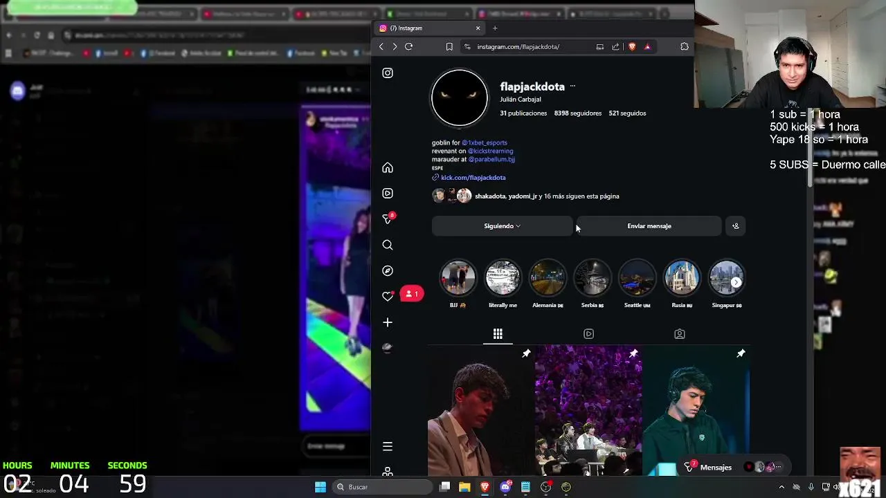Reload the Instagram page
This screenshot has width=886, height=498.
(408, 46)
